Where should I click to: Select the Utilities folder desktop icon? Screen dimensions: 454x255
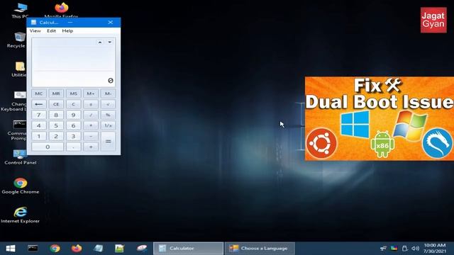pos(19,69)
